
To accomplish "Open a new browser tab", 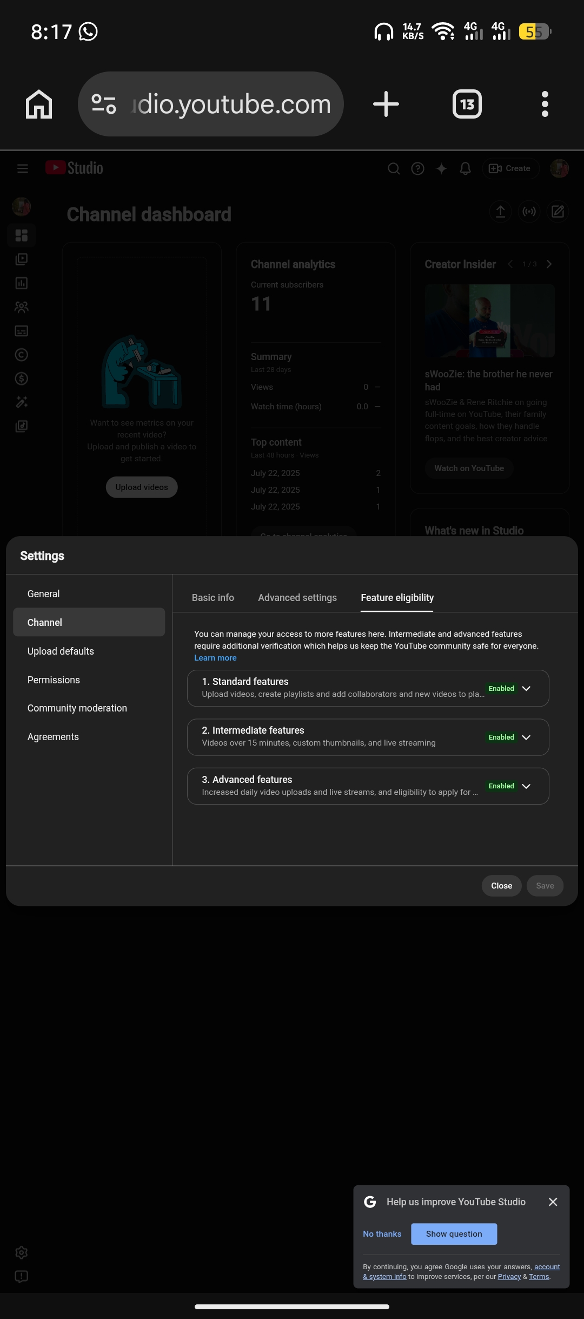I will pyautogui.click(x=386, y=104).
